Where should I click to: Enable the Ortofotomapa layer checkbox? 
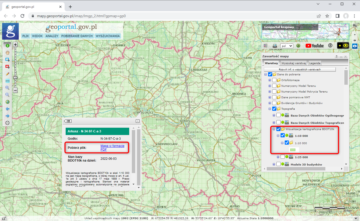tap(274, 80)
